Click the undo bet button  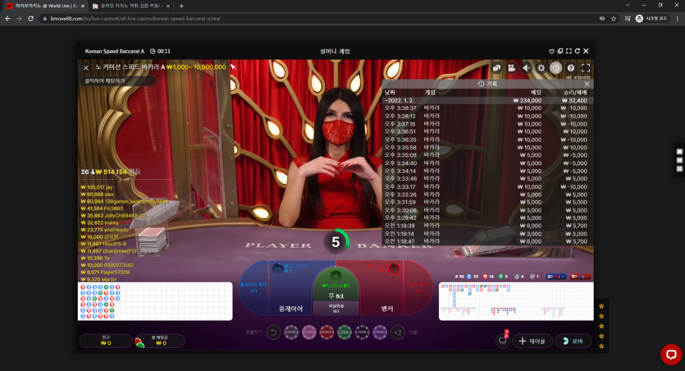tap(273, 332)
